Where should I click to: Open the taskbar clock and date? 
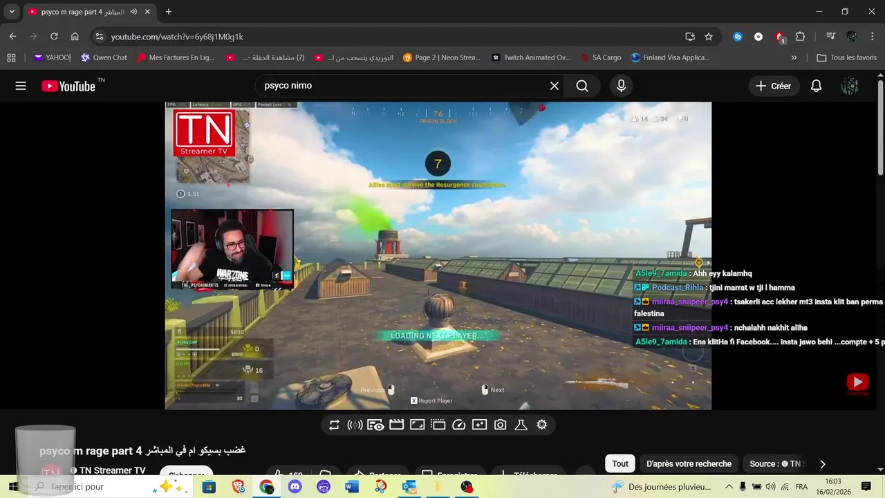coord(833,487)
